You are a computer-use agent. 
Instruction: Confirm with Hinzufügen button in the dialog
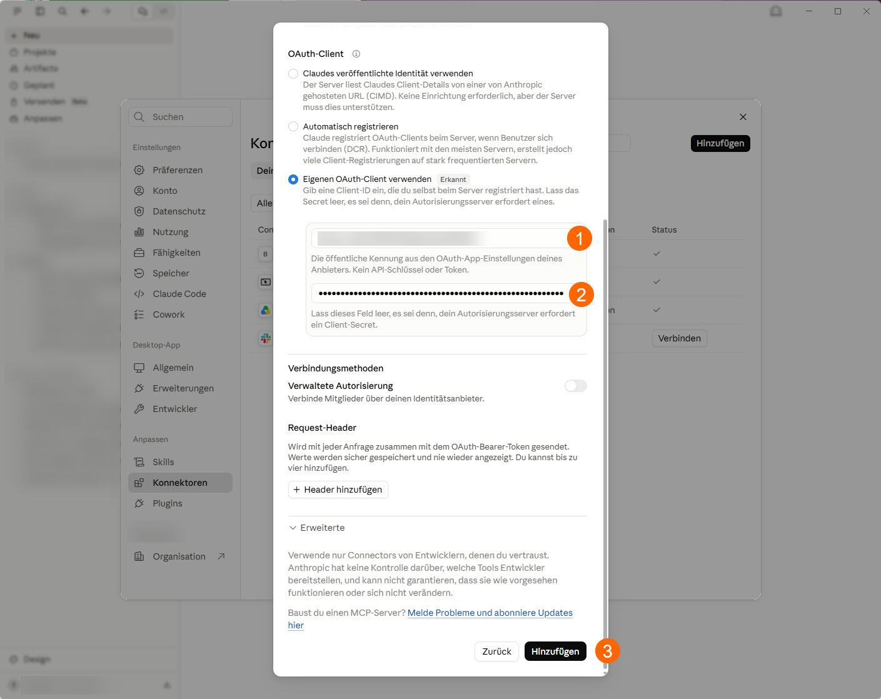coord(555,651)
